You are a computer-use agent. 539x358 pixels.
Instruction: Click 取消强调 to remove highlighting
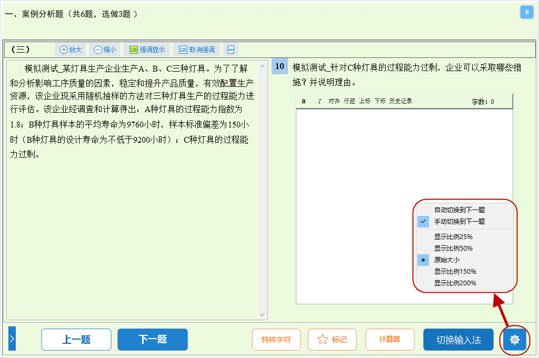click(x=196, y=50)
